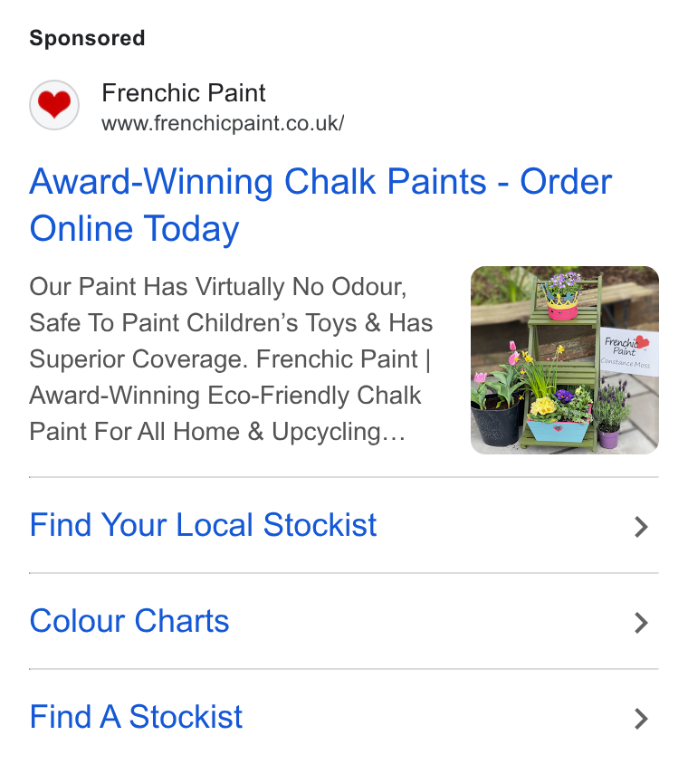688x764 pixels.
Task: Expand the Colour Charts chevron arrow
Action: tap(641, 623)
